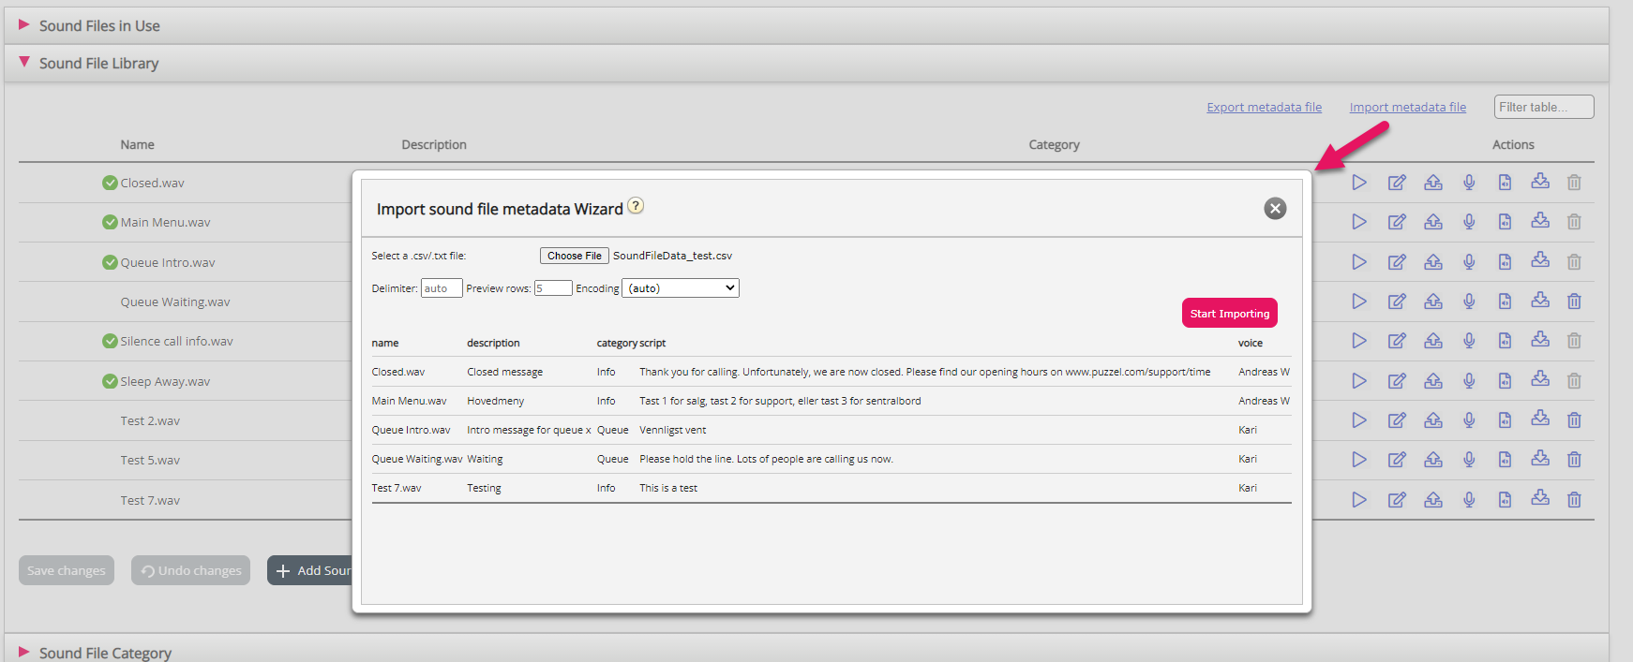1633x662 pixels.
Task: Play the Test 5.wav sound file
Action: pyautogui.click(x=1358, y=460)
